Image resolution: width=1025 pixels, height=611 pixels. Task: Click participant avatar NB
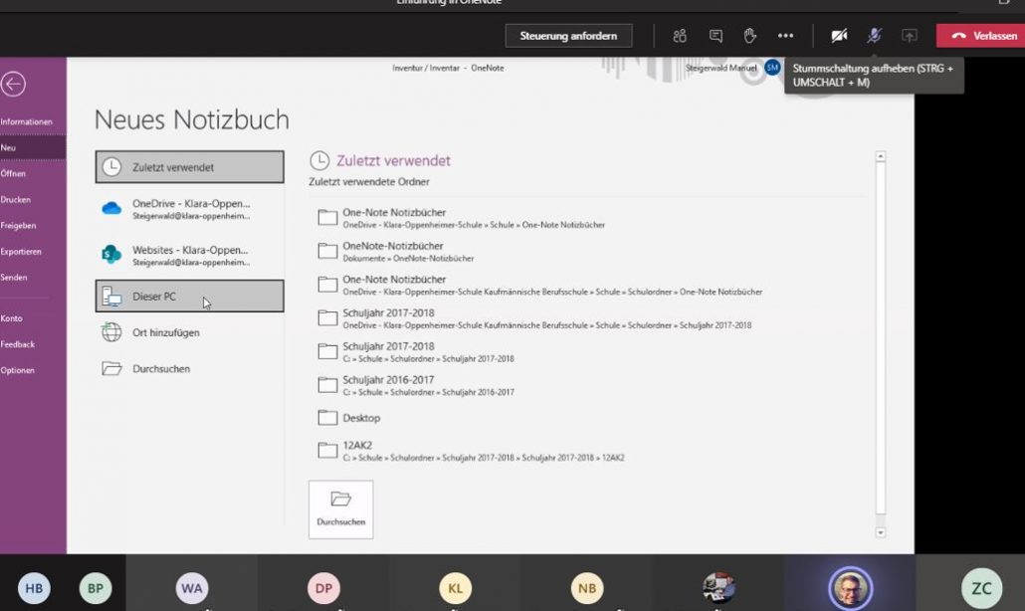click(587, 588)
